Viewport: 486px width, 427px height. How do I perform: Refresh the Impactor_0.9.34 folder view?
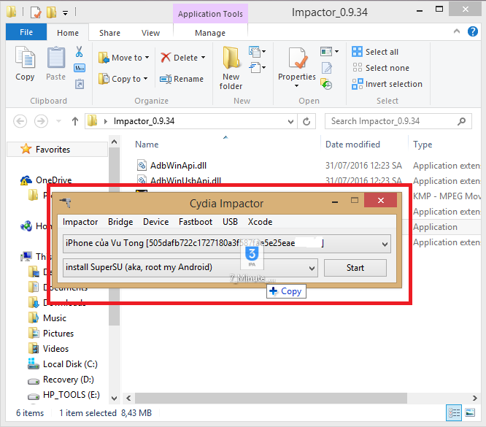point(306,121)
